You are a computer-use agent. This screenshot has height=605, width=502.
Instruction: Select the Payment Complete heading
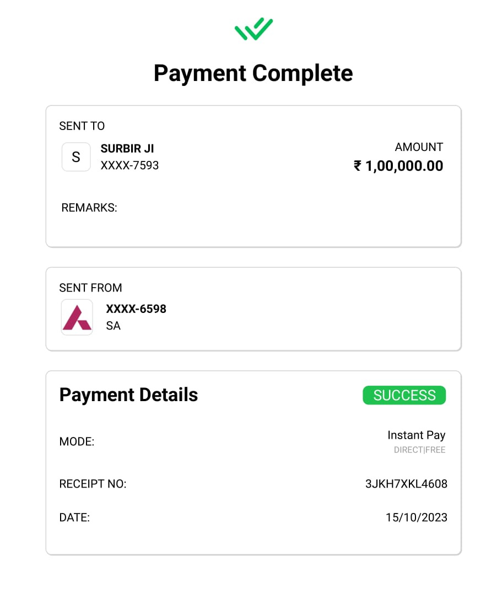[x=253, y=73]
